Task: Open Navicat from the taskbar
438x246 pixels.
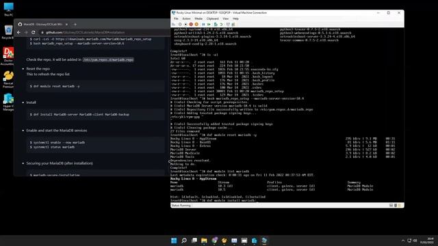Action: coord(224,241)
